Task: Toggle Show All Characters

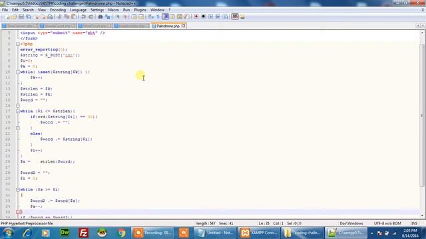Action: click(x=158, y=17)
